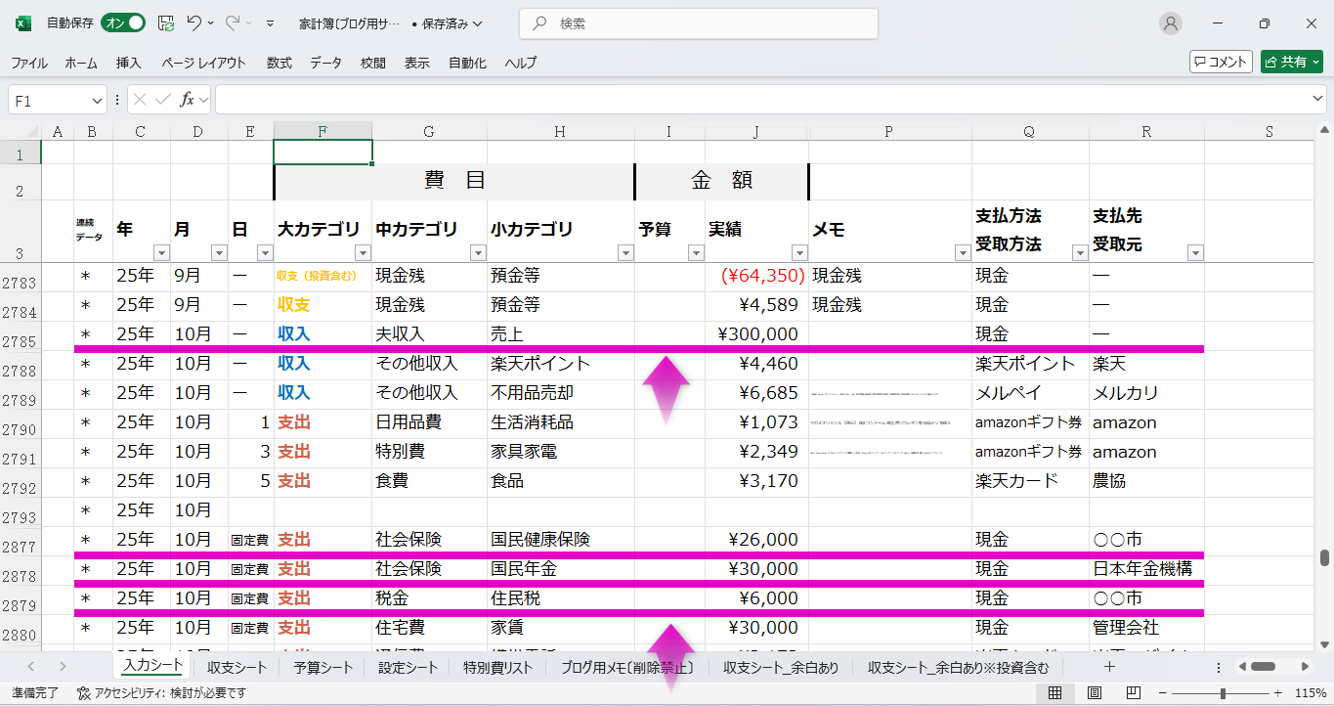Open the 数式 ribbon tab
The width and height of the screenshot is (1334, 706).
279,63
